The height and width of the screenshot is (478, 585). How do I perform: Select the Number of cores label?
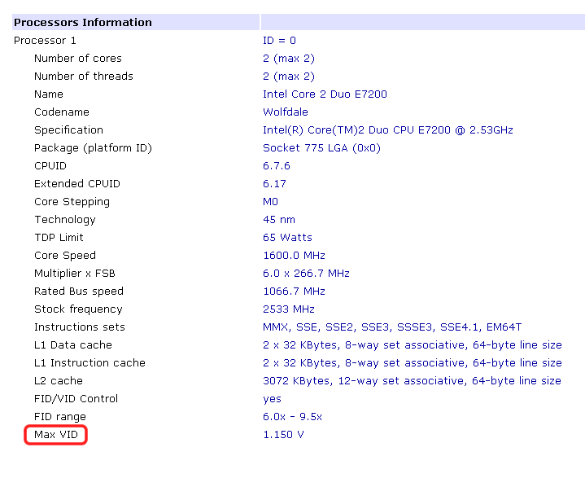pos(78,59)
